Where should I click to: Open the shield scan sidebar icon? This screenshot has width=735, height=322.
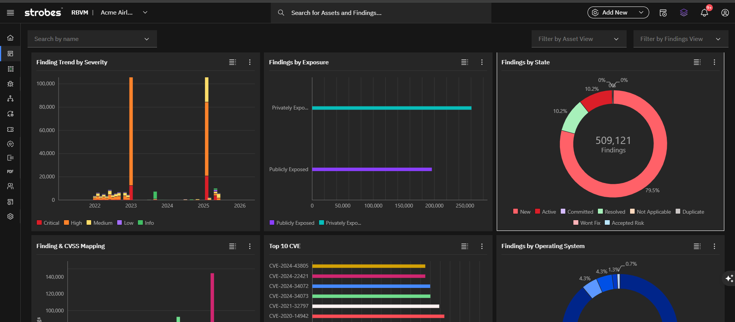click(x=10, y=144)
